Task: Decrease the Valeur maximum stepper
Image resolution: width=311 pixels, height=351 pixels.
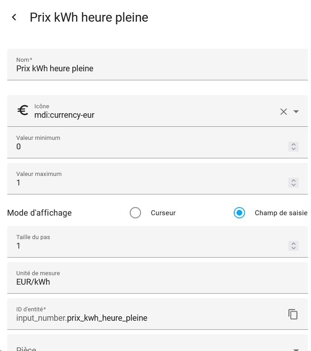Action: pyautogui.click(x=293, y=185)
